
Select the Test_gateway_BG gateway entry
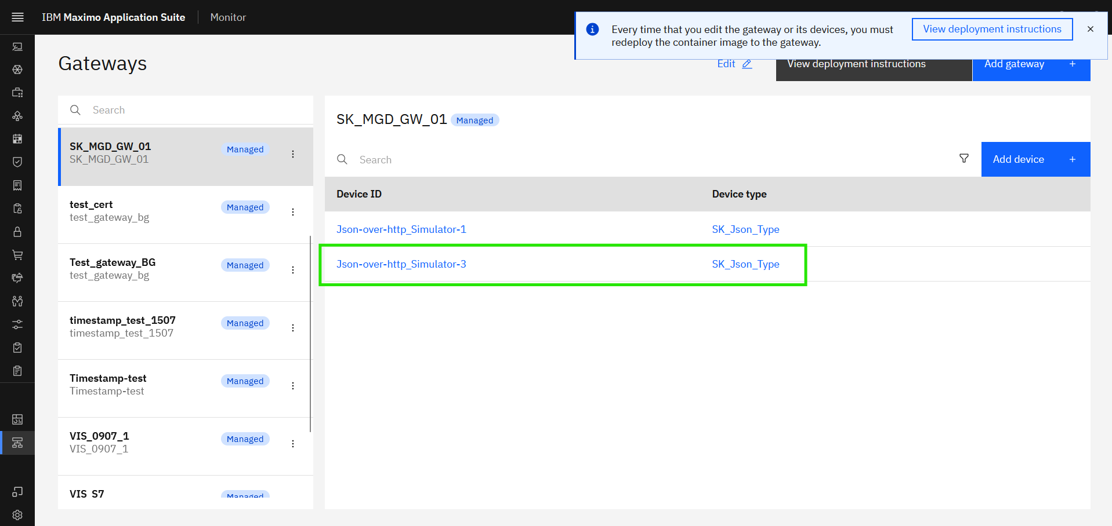pos(186,272)
